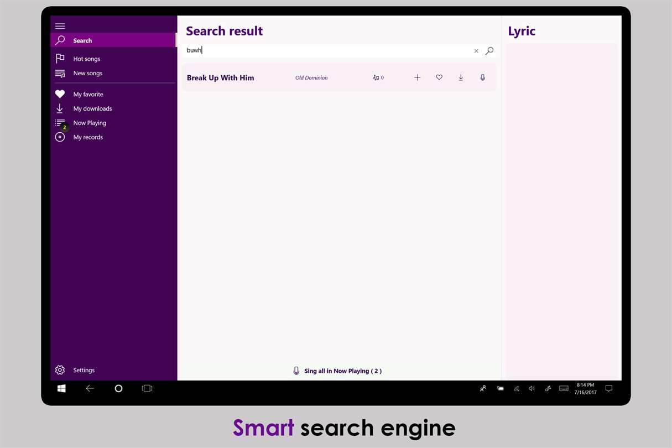The image size is (672, 448).
Task: Focus the search text field containing buwh
Action: (x=327, y=50)
